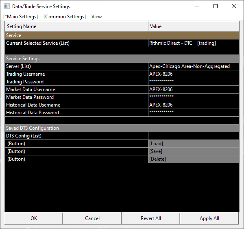Open the View menu
This screenshot has height=229, width=244.
pos(96,17)
